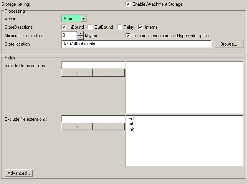This screenshot has width=248, height=184.
Task: Decrease minimum size with down spinner arrow
Action: coord(80,38)
